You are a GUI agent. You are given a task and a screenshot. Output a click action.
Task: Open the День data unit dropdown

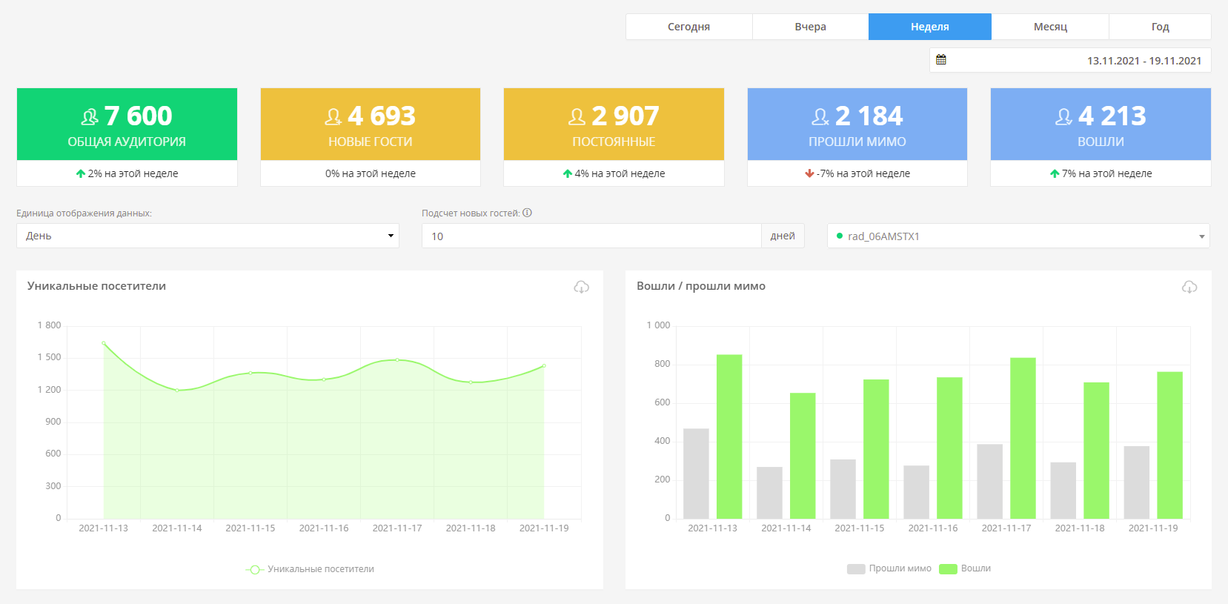click(208, 236)
